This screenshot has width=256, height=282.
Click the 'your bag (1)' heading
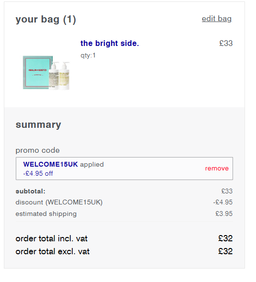coord(46,19)
